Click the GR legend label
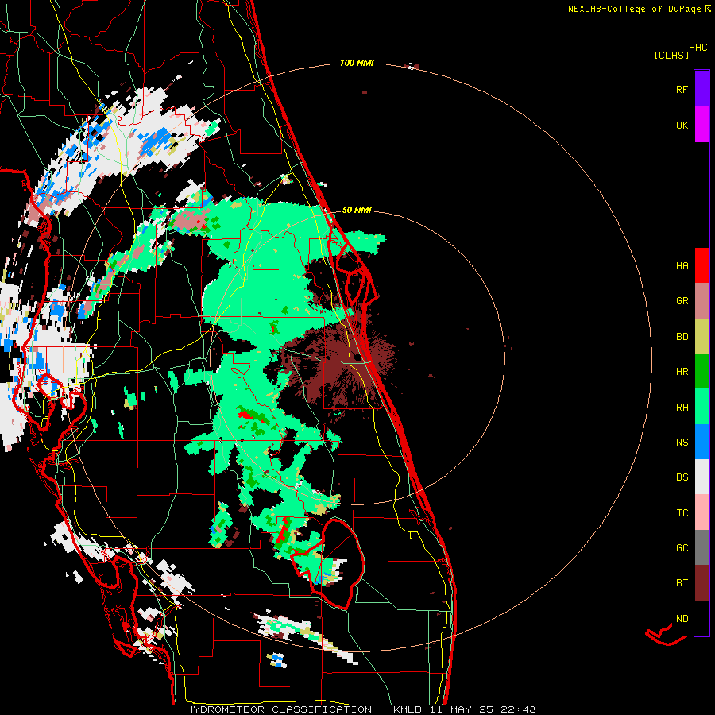Viewport: 715px width, 715px height. pos(682,301)
